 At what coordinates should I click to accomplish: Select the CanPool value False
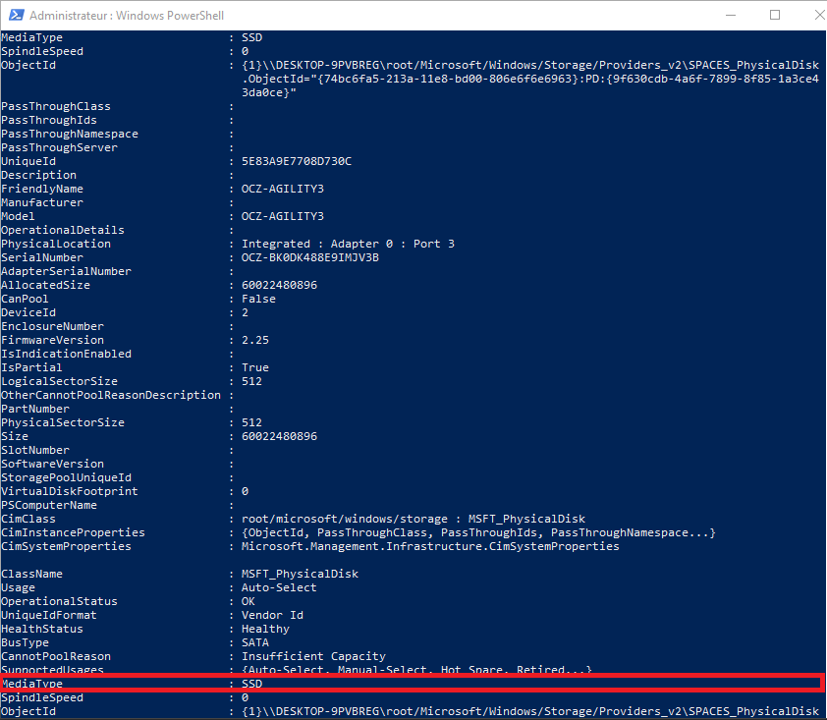coord(258,299)
